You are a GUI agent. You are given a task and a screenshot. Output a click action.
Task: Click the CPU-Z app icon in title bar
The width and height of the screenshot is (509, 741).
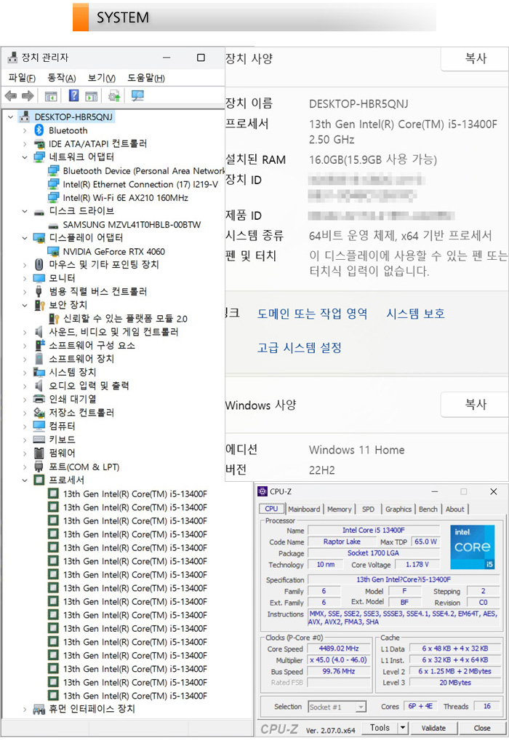pos(262,491)
